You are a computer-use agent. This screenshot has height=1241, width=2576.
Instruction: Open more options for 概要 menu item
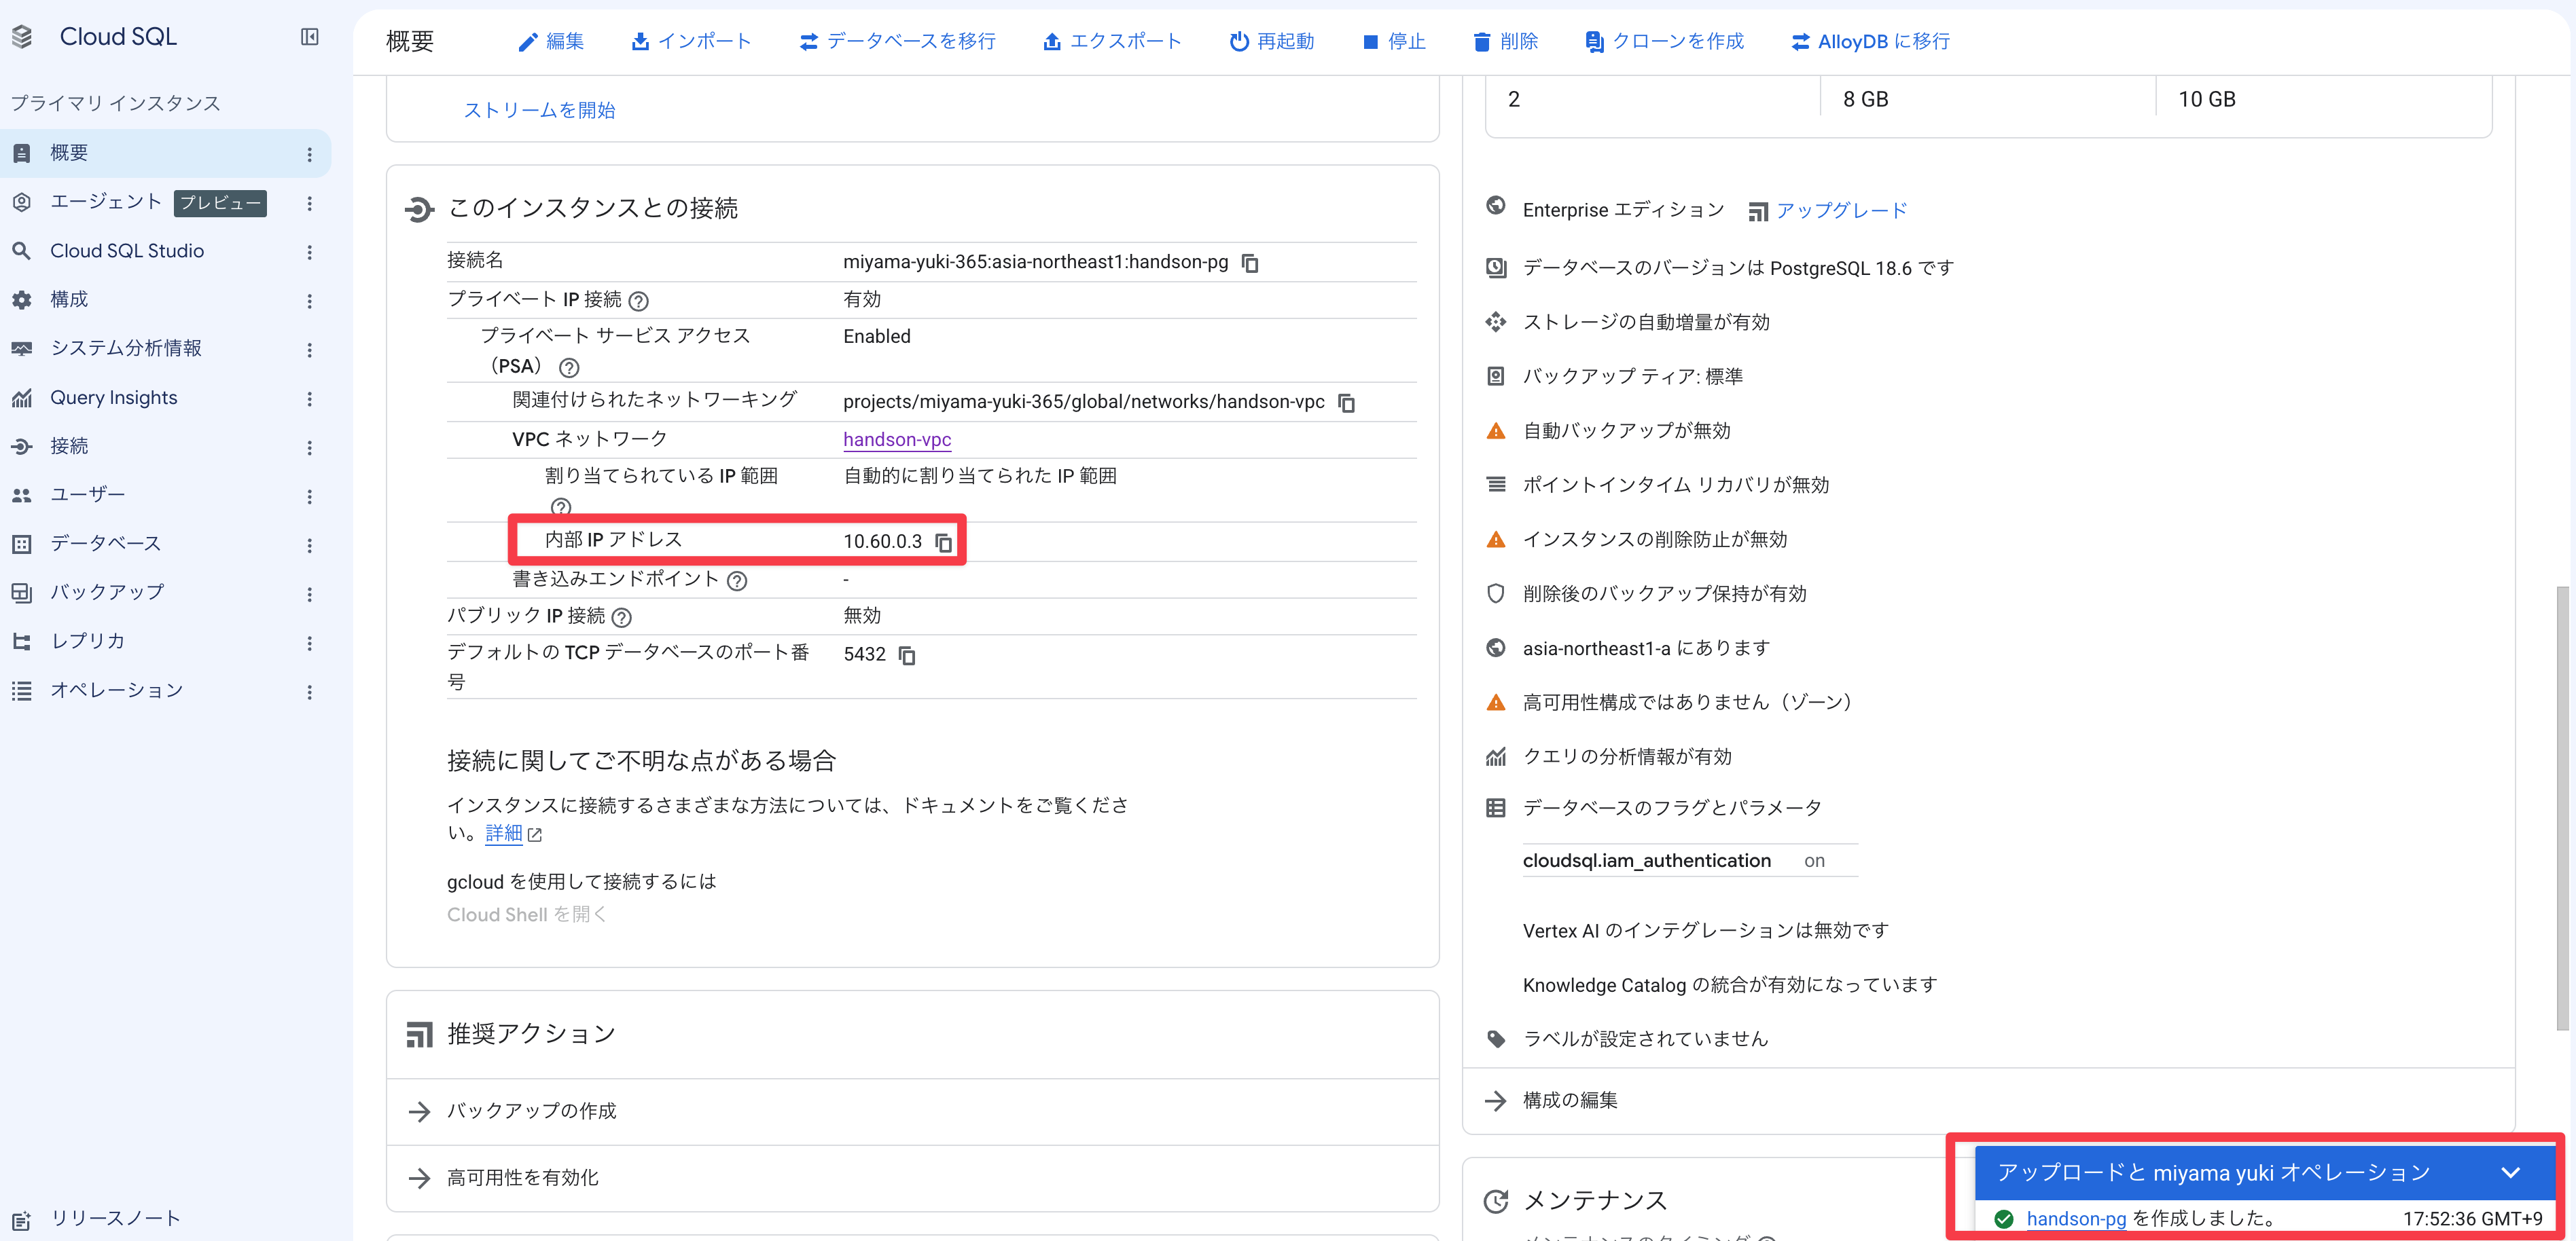click(x=309, y=154)
